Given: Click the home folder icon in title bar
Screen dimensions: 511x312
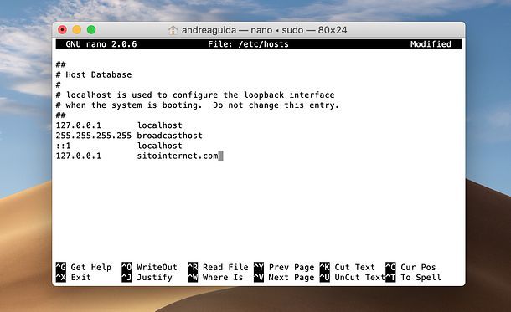Looking at the screenshot, I should (x=173, y=30).
